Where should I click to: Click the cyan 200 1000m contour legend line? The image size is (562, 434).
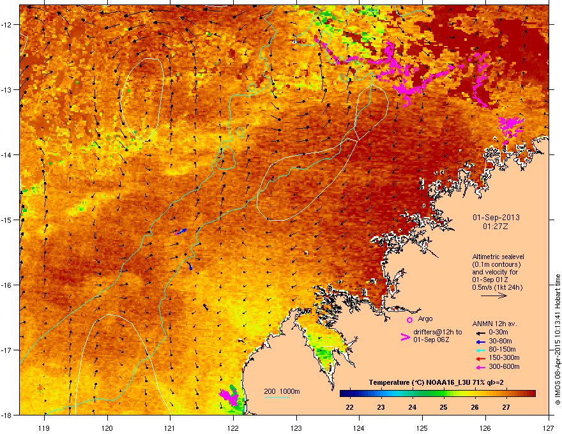point(277,398)
